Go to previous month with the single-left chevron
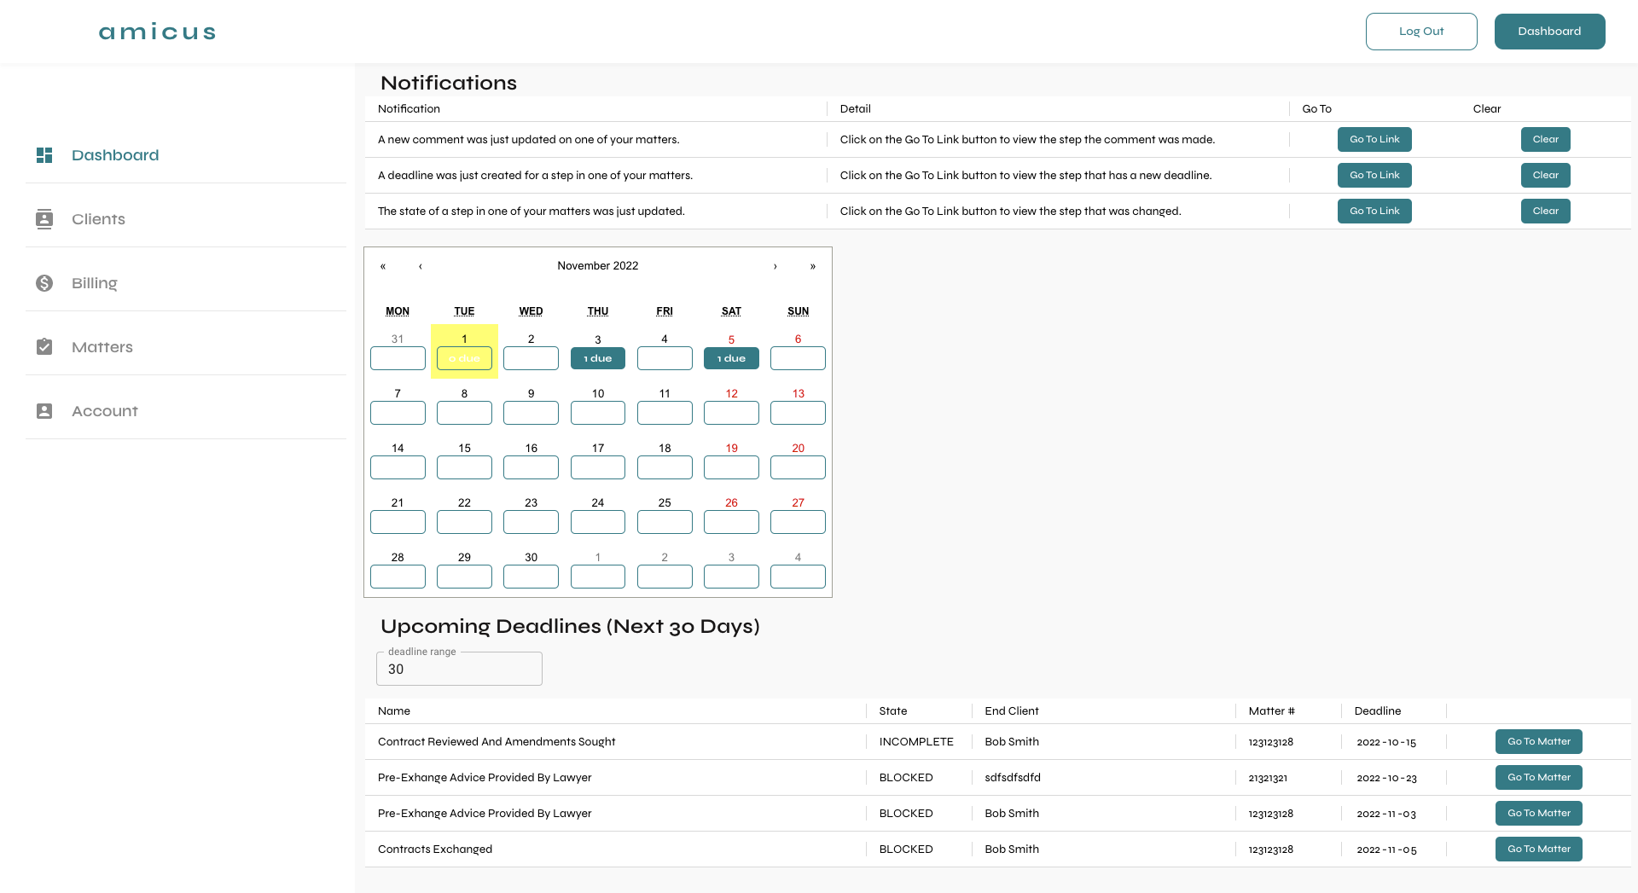This screenshot has width=1638, height=893. [421, 265]
